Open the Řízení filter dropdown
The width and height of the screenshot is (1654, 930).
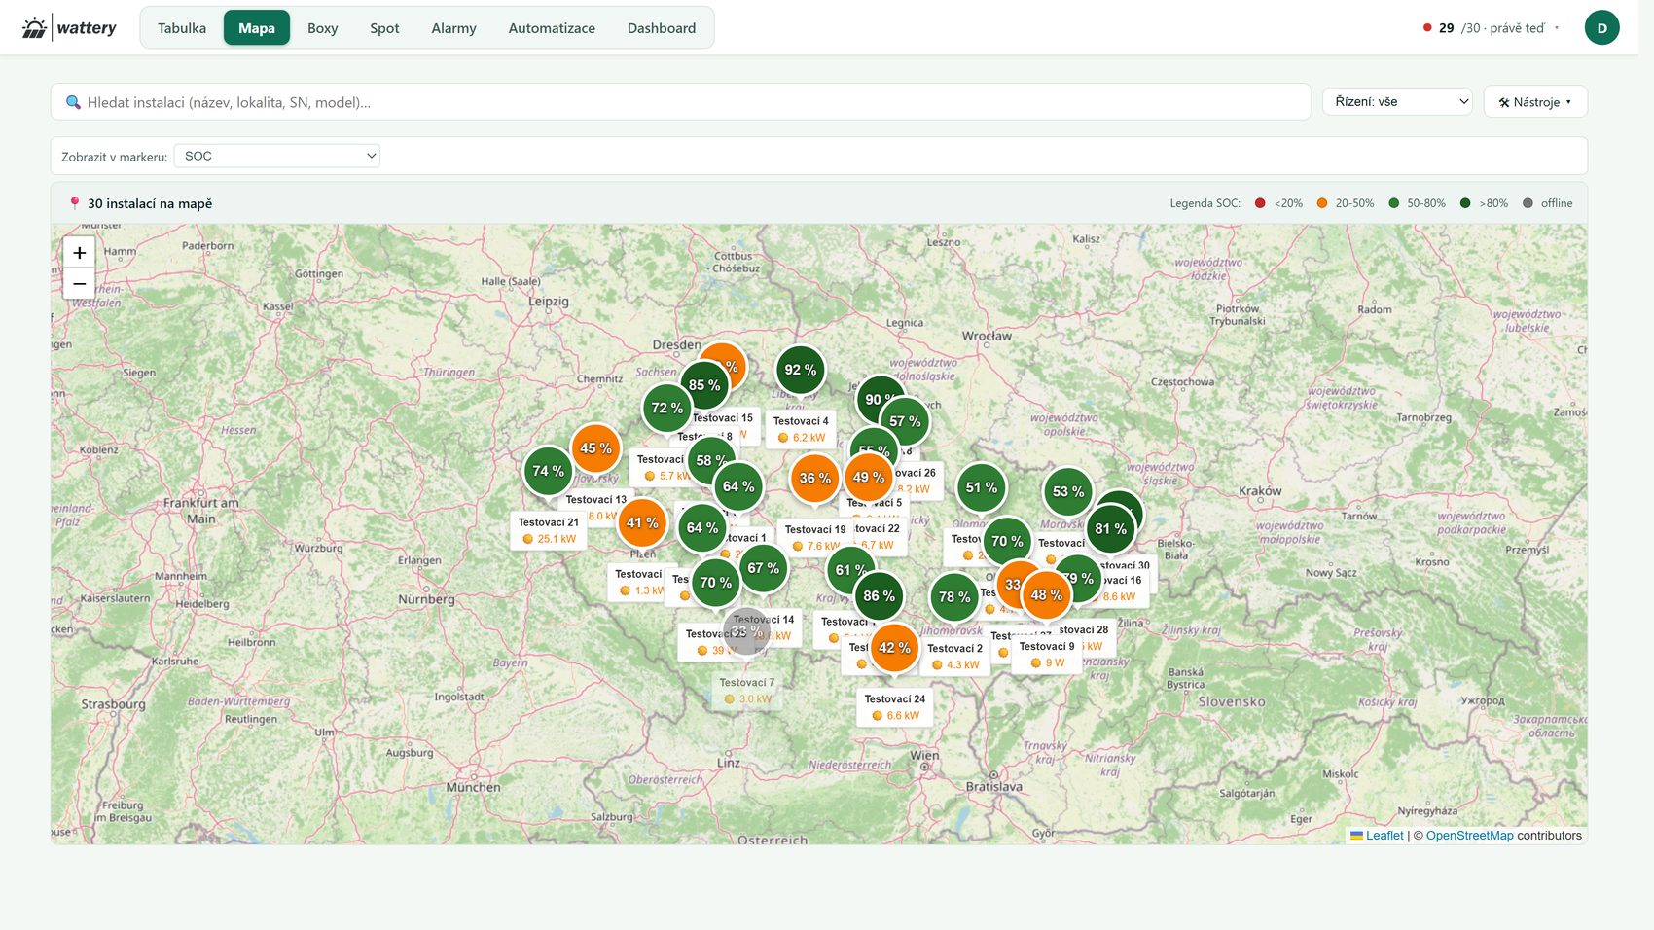tap(1397, 101)
